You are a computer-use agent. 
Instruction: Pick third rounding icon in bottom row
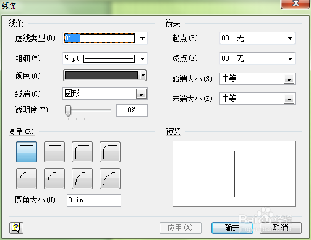click(82, 179)
